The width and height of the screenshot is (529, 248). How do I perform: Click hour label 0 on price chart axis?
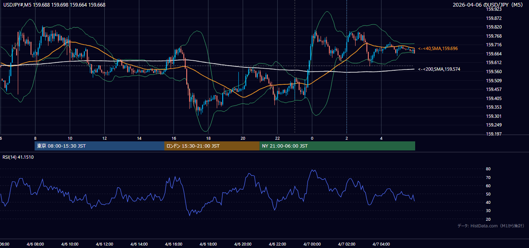(x=312, y=138)
